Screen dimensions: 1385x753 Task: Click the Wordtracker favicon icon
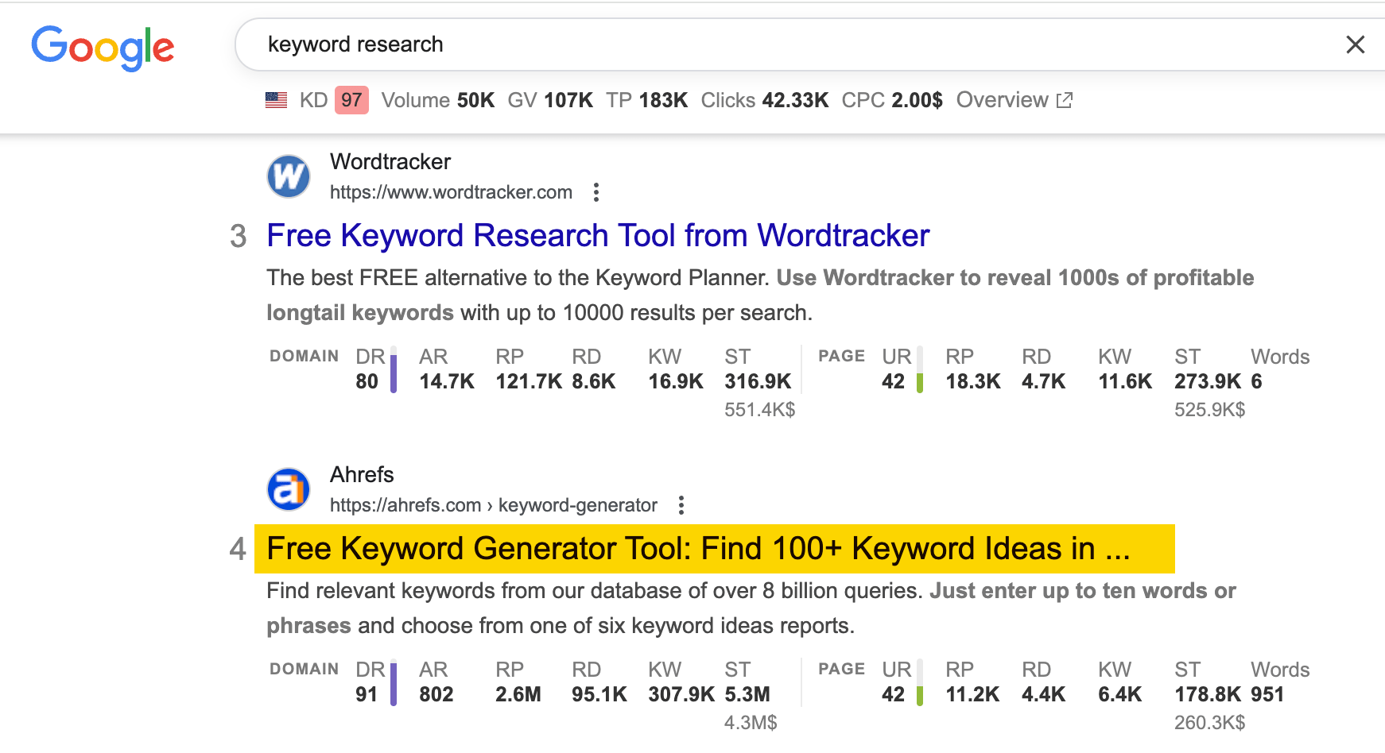[x=289, y=176]
